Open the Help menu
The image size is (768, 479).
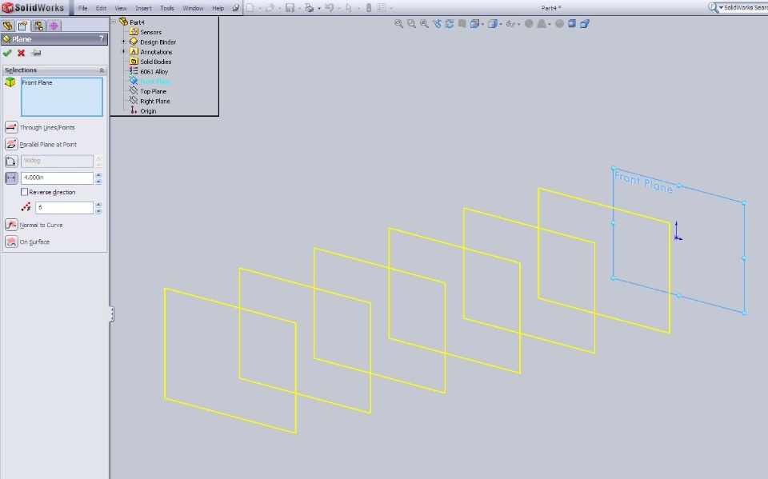click(x=218, y=8)
